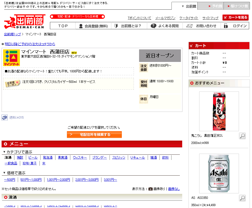
Task: Select the ブランデー category
Action: click(100, 158)
